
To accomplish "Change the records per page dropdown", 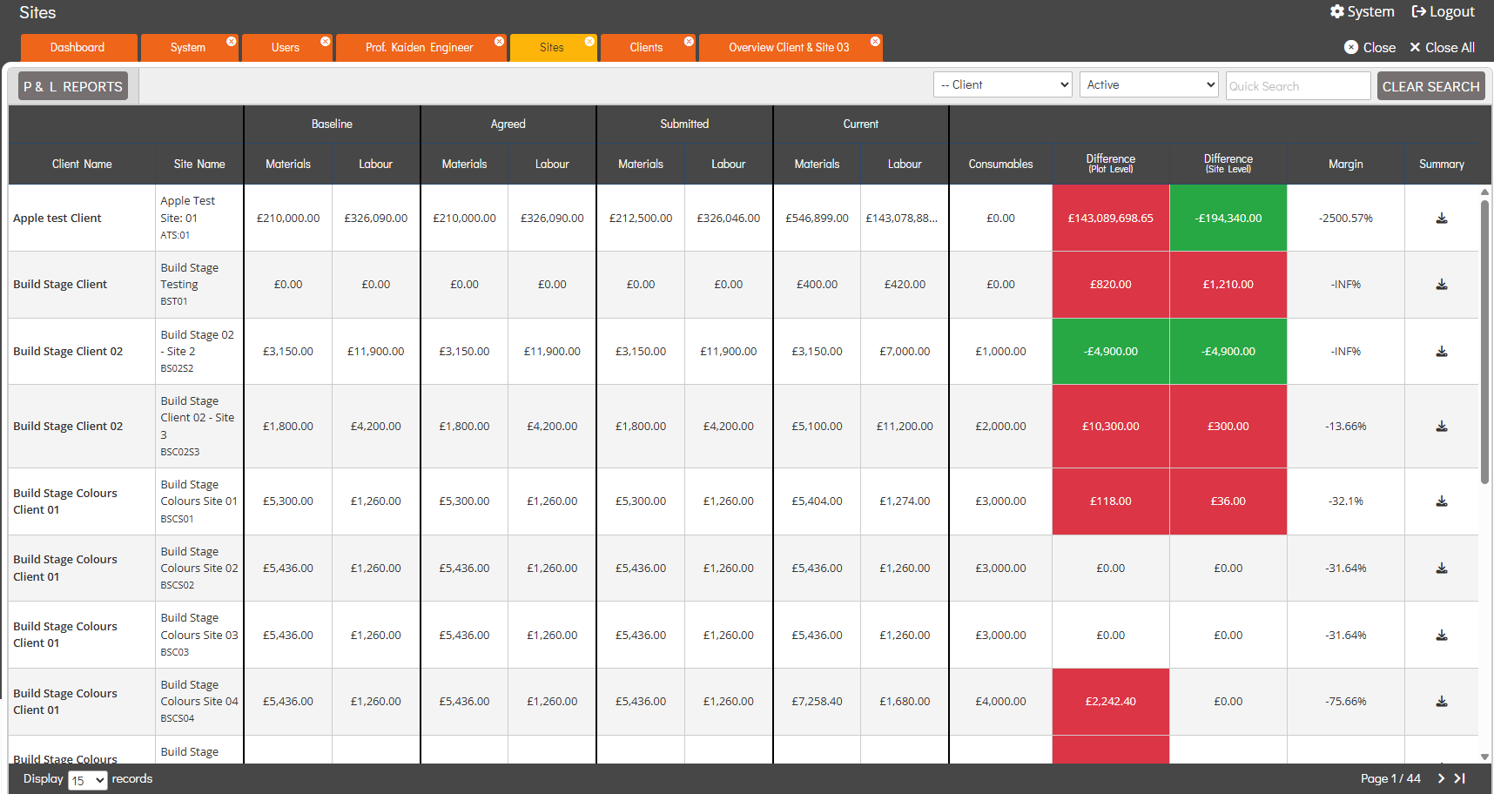I will point(88,780).
